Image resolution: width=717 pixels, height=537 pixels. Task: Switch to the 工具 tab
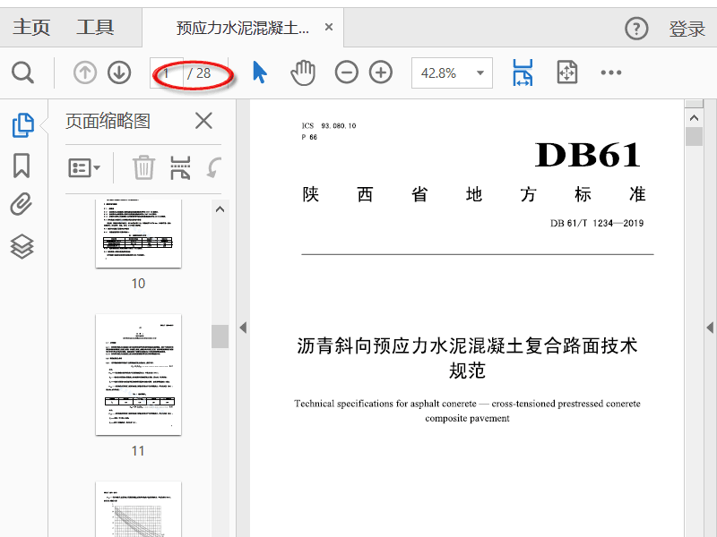tap(95, 28)
